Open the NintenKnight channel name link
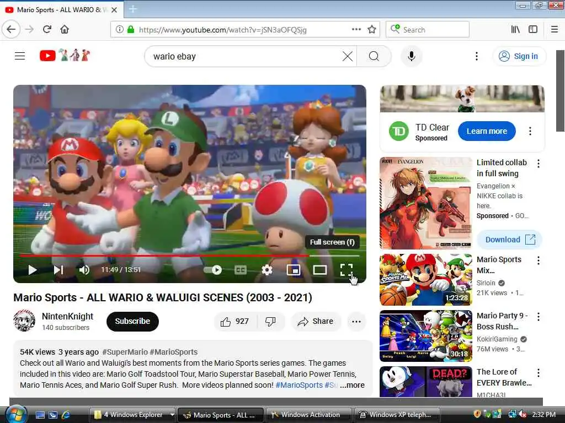Screen dimensions: 565x423 pos(67,316)
